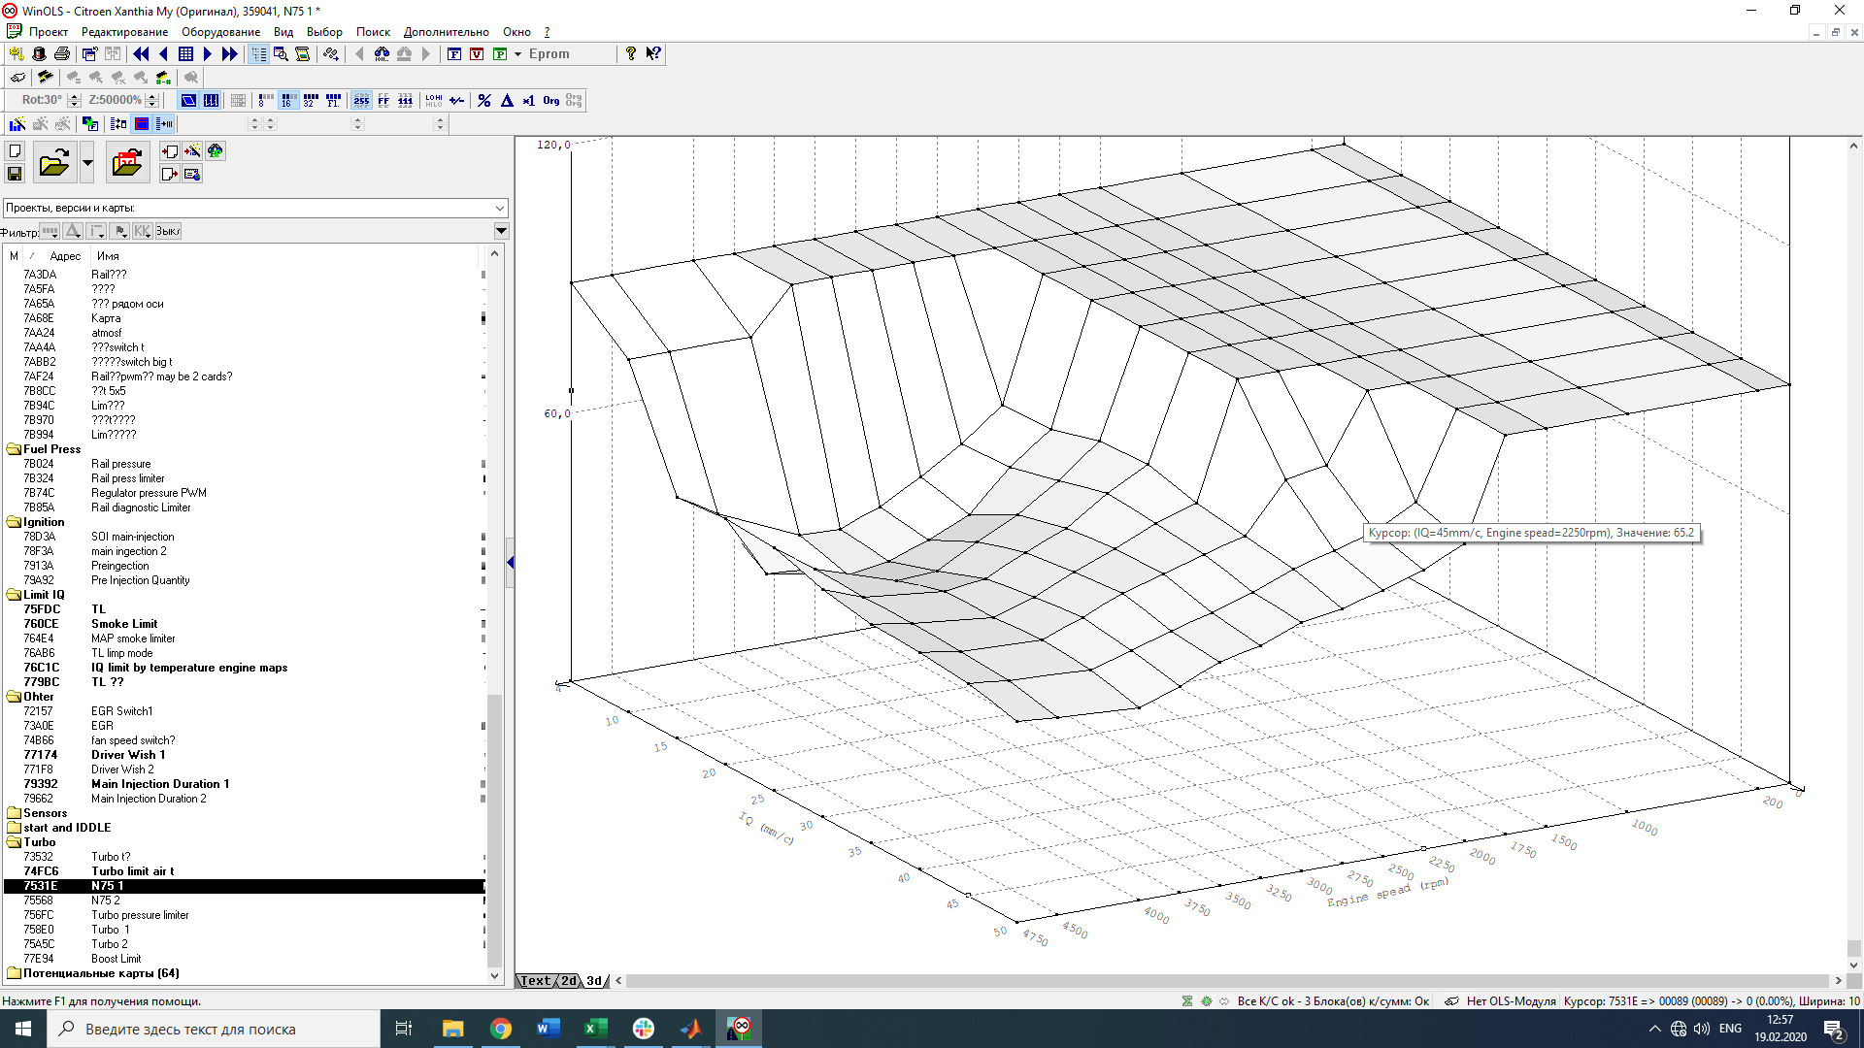Toggle 32-bit data width
1864x1048 pixels.
tap(311, 100)
